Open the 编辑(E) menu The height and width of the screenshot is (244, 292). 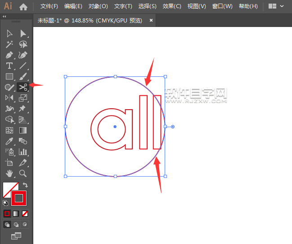point(73,6)
